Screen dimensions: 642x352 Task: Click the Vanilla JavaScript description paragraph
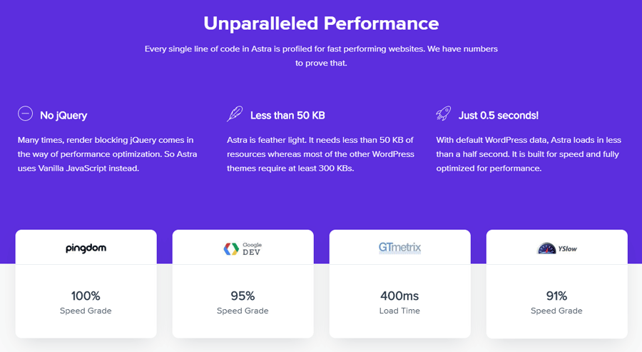coord(107,154)
